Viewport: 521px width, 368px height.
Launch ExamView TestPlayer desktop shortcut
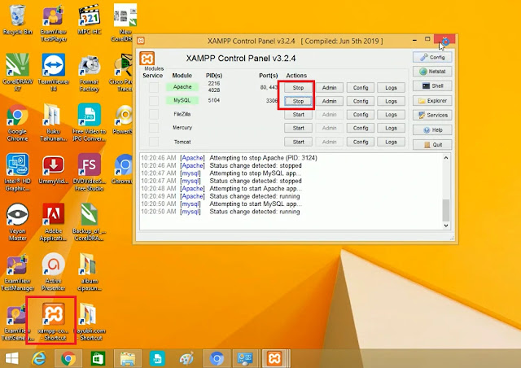pyautogui.click(x=54, y=24)
